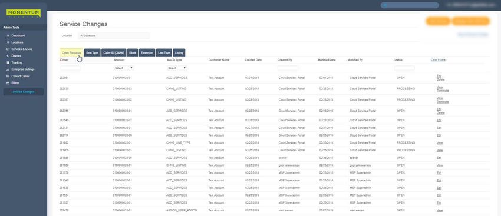Click the Created By filter input box
Viewport: 501px width, 216px height.
pos(288,68)
